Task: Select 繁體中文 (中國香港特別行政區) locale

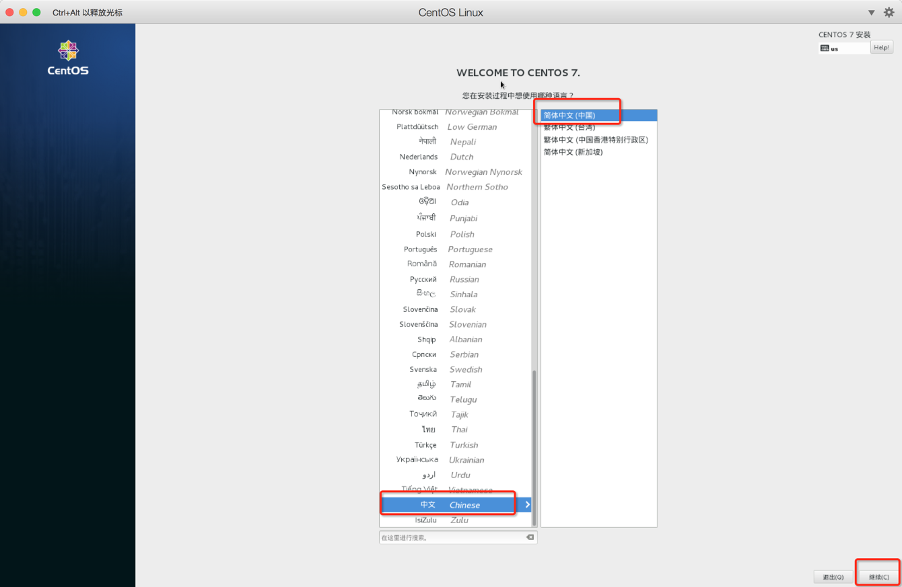Action: (598, 140)
